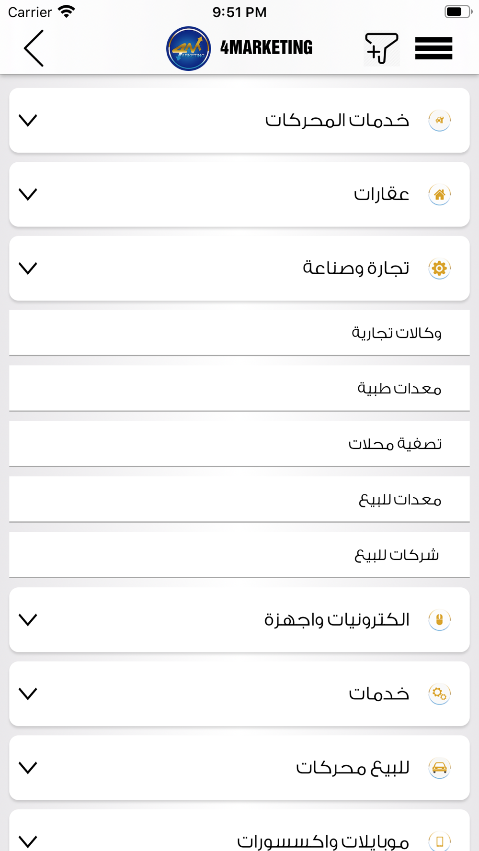Expand the خدمات category chevron
Screen dimensions: 479x851
(28, 694)
